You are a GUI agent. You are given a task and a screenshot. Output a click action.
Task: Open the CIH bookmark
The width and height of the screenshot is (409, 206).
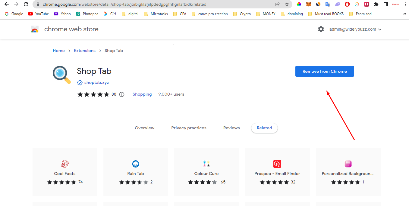tap(110, 14)
